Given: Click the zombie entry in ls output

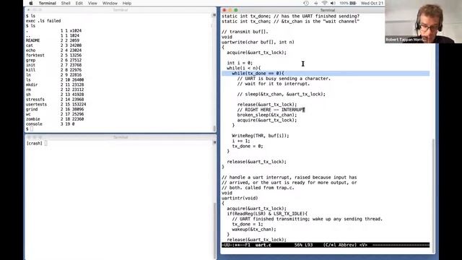Looking at the screenshot, I should point(32,119).
